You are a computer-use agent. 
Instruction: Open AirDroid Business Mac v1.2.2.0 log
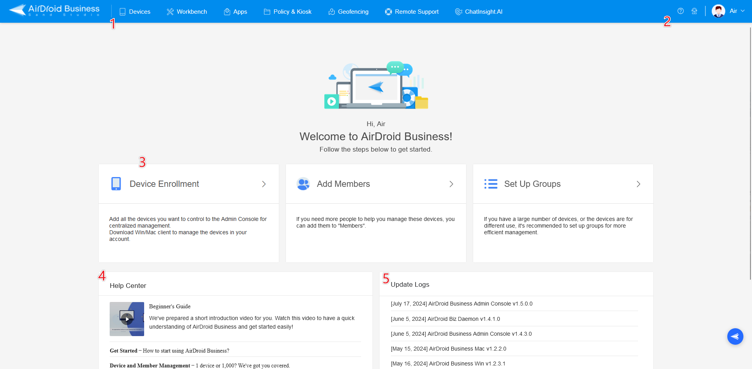(448, 349)
